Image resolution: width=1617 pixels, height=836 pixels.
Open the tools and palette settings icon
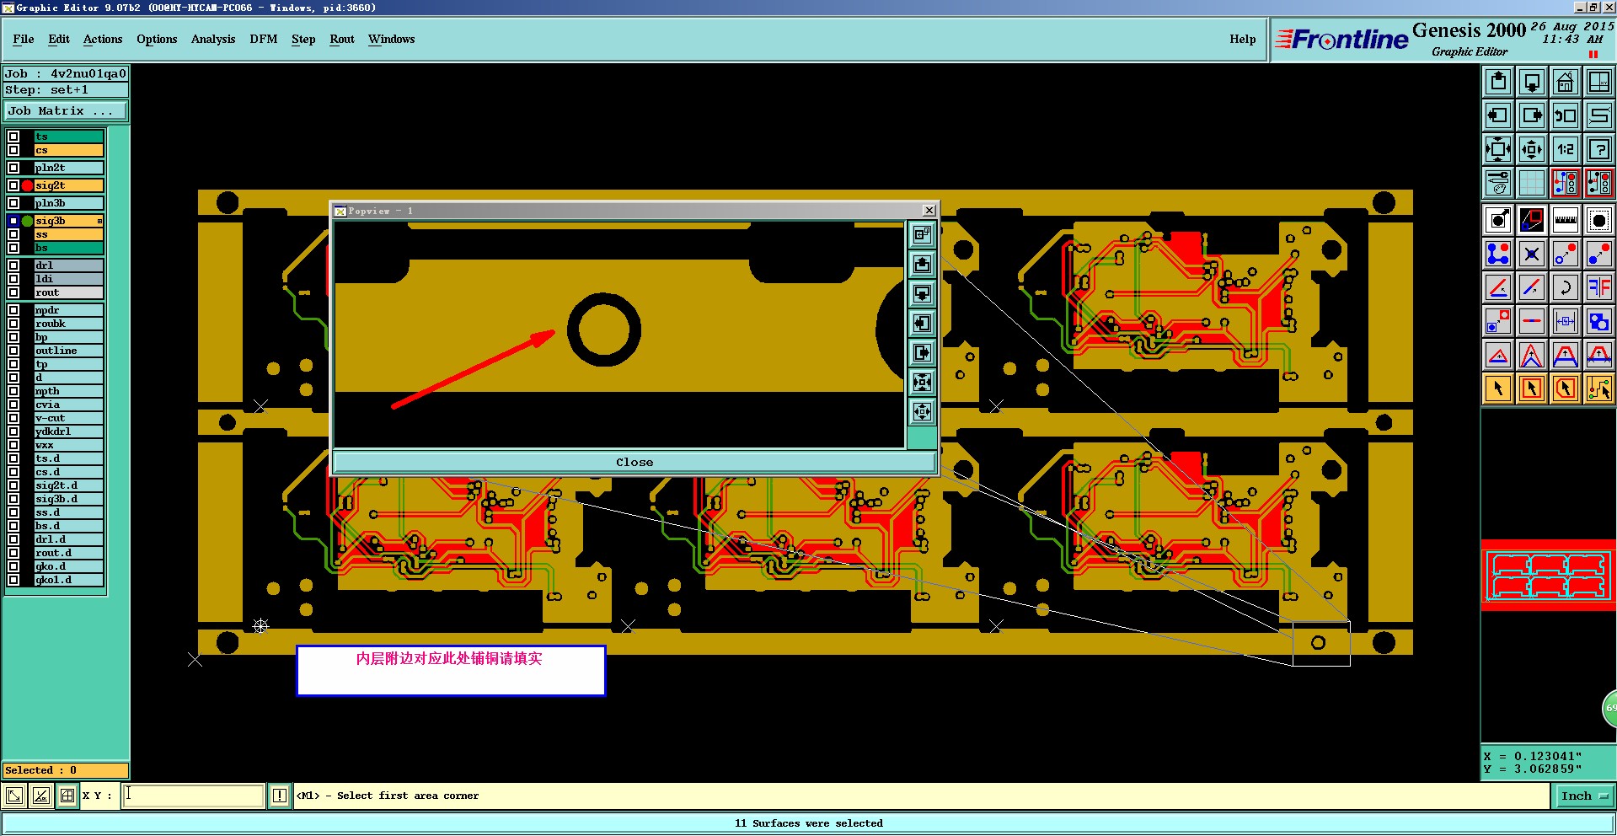[1498, 182]
